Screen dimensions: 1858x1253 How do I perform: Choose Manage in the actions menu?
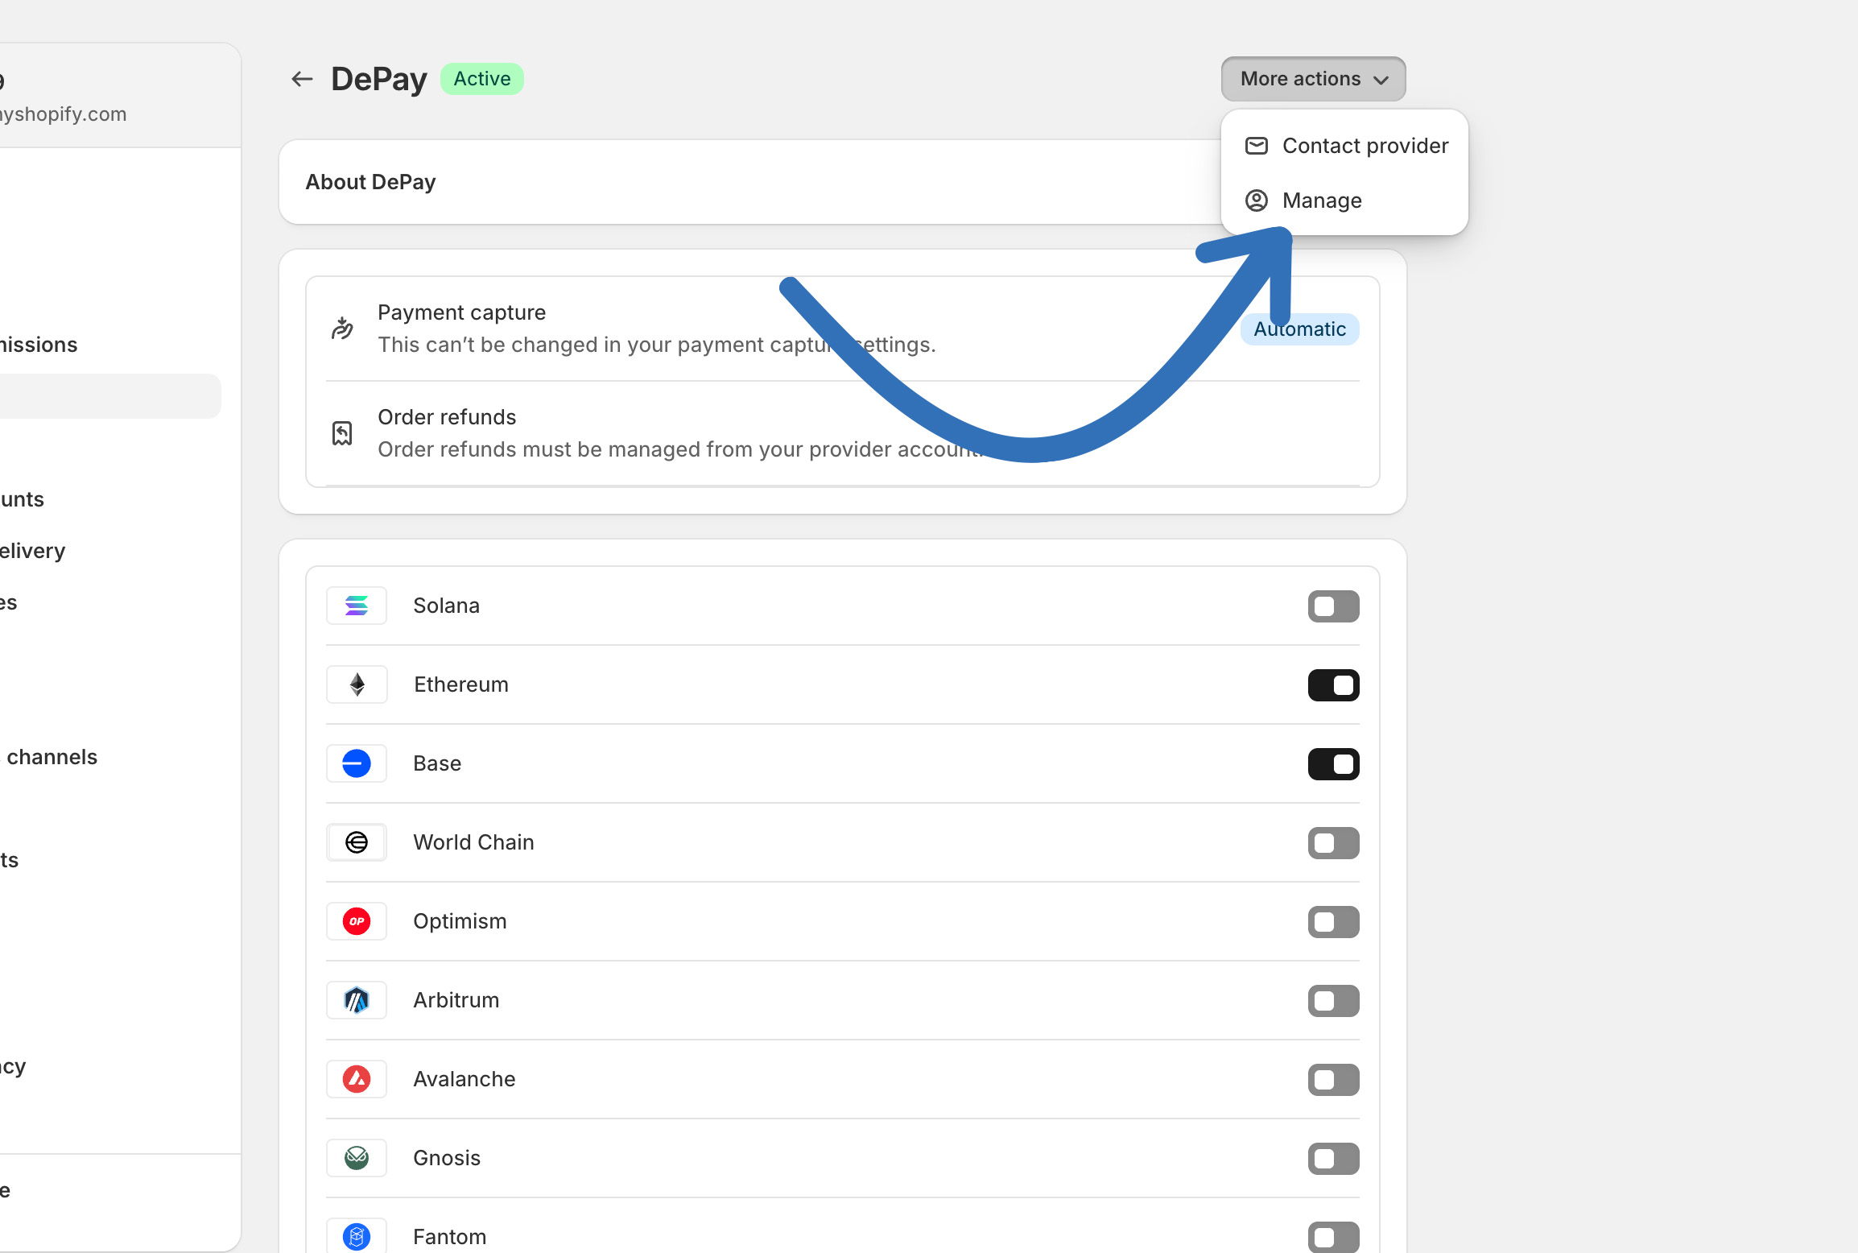pyautogui.click(x=1344, y=201)
